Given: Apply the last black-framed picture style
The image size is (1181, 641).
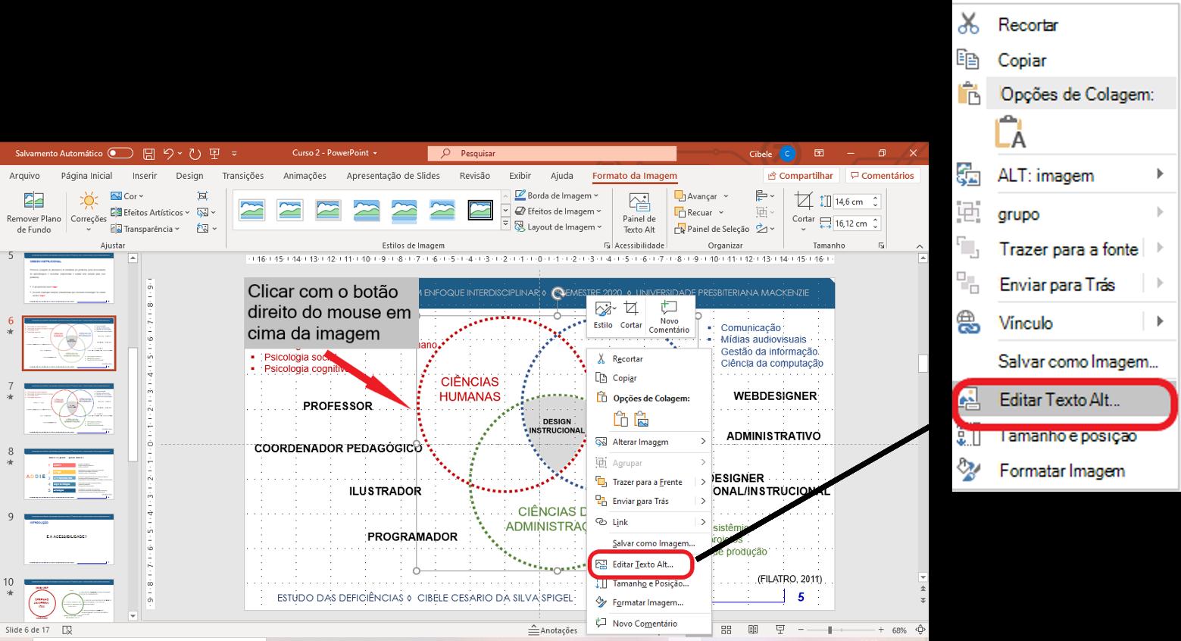Looking at the screenshot, I should point(480,210).
